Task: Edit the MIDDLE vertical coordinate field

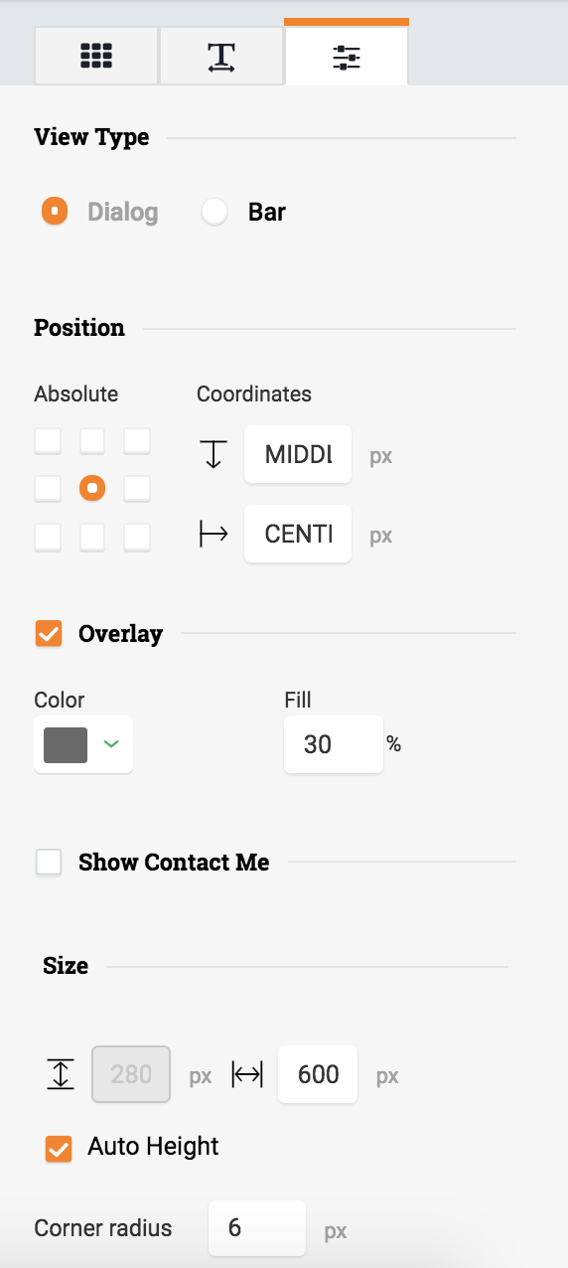Action: click(x=298, y=455)
